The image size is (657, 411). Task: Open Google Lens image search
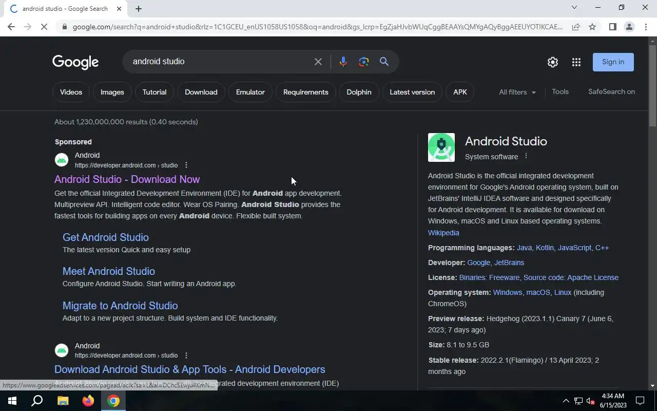coord(364,62)
